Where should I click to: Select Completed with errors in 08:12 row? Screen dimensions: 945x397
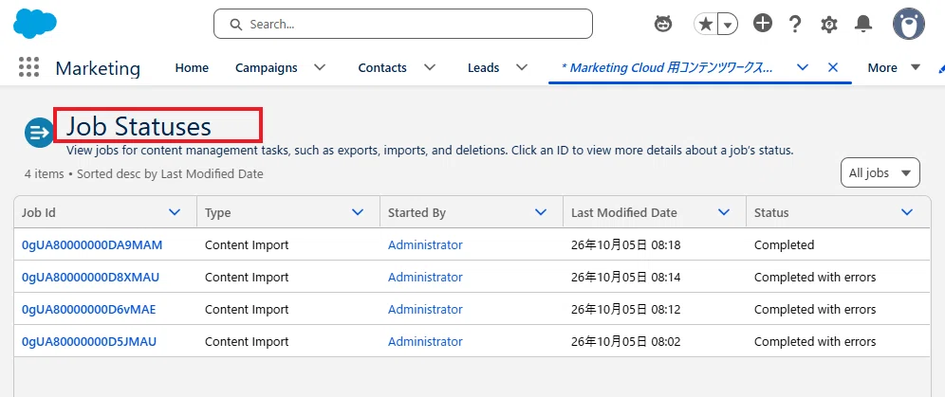815,310
